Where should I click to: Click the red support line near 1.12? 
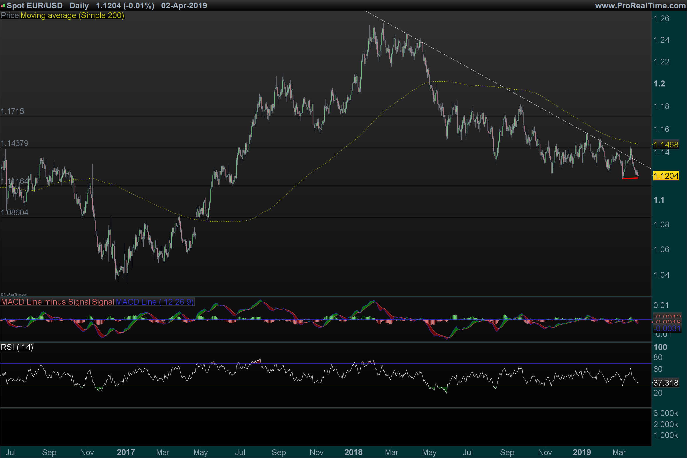(x=630, y=178)
